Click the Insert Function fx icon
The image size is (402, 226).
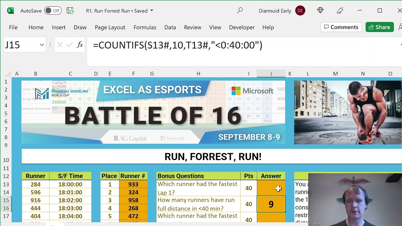coord(80,45)
